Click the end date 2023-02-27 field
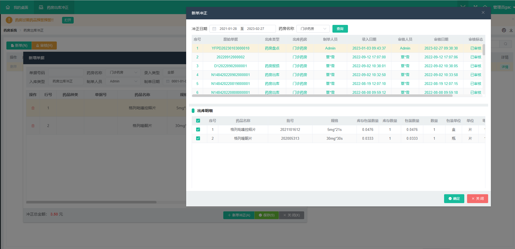Screen dimensions: 515x249 click(255, 29)
